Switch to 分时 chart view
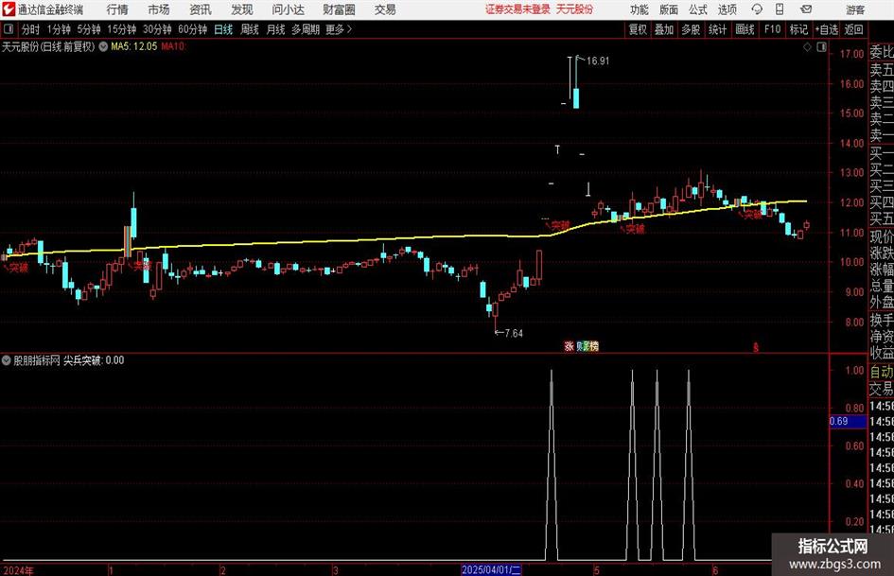This screenshot has height=576, width=894. [x=31, y=29]
